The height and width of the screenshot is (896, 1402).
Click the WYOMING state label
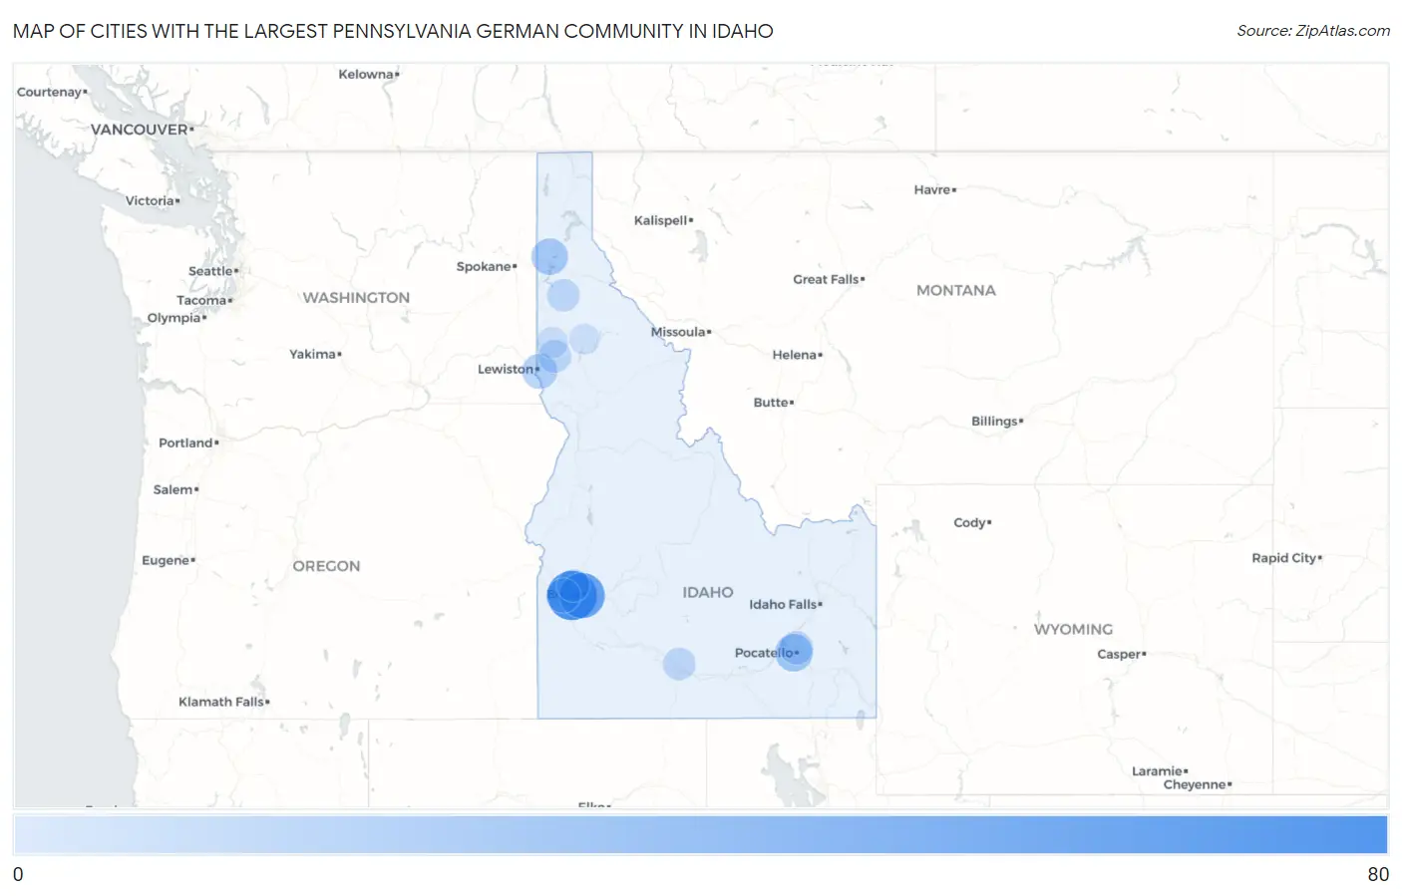pyautogui.click(x=1073, y=629)
